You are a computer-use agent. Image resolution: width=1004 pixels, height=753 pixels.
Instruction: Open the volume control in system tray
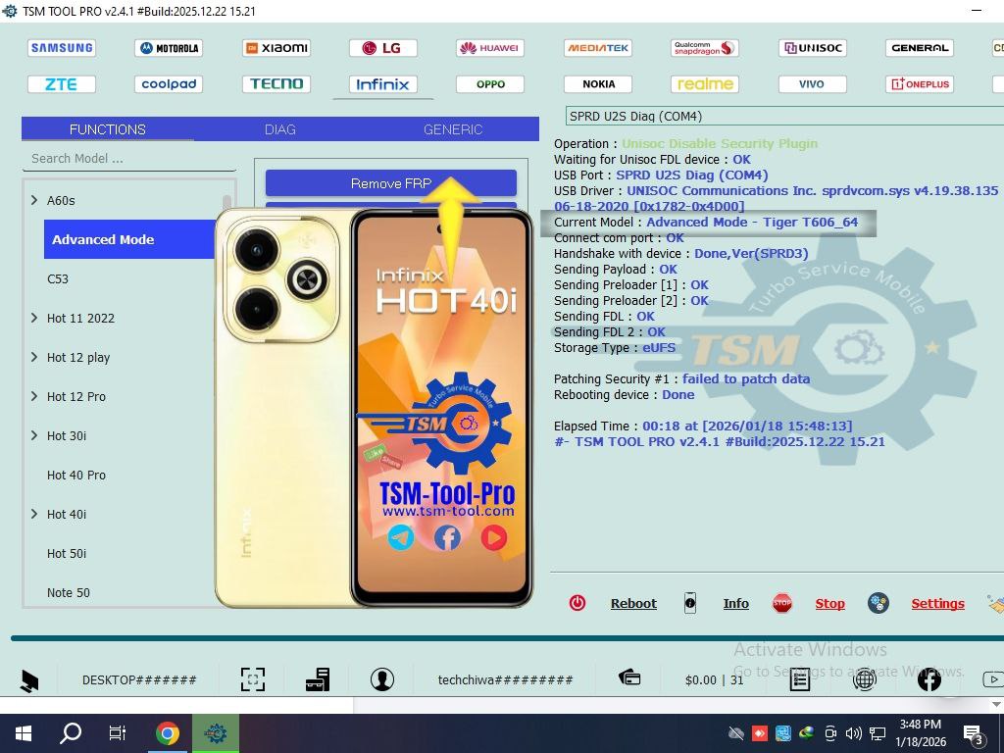tap(854, 733)
